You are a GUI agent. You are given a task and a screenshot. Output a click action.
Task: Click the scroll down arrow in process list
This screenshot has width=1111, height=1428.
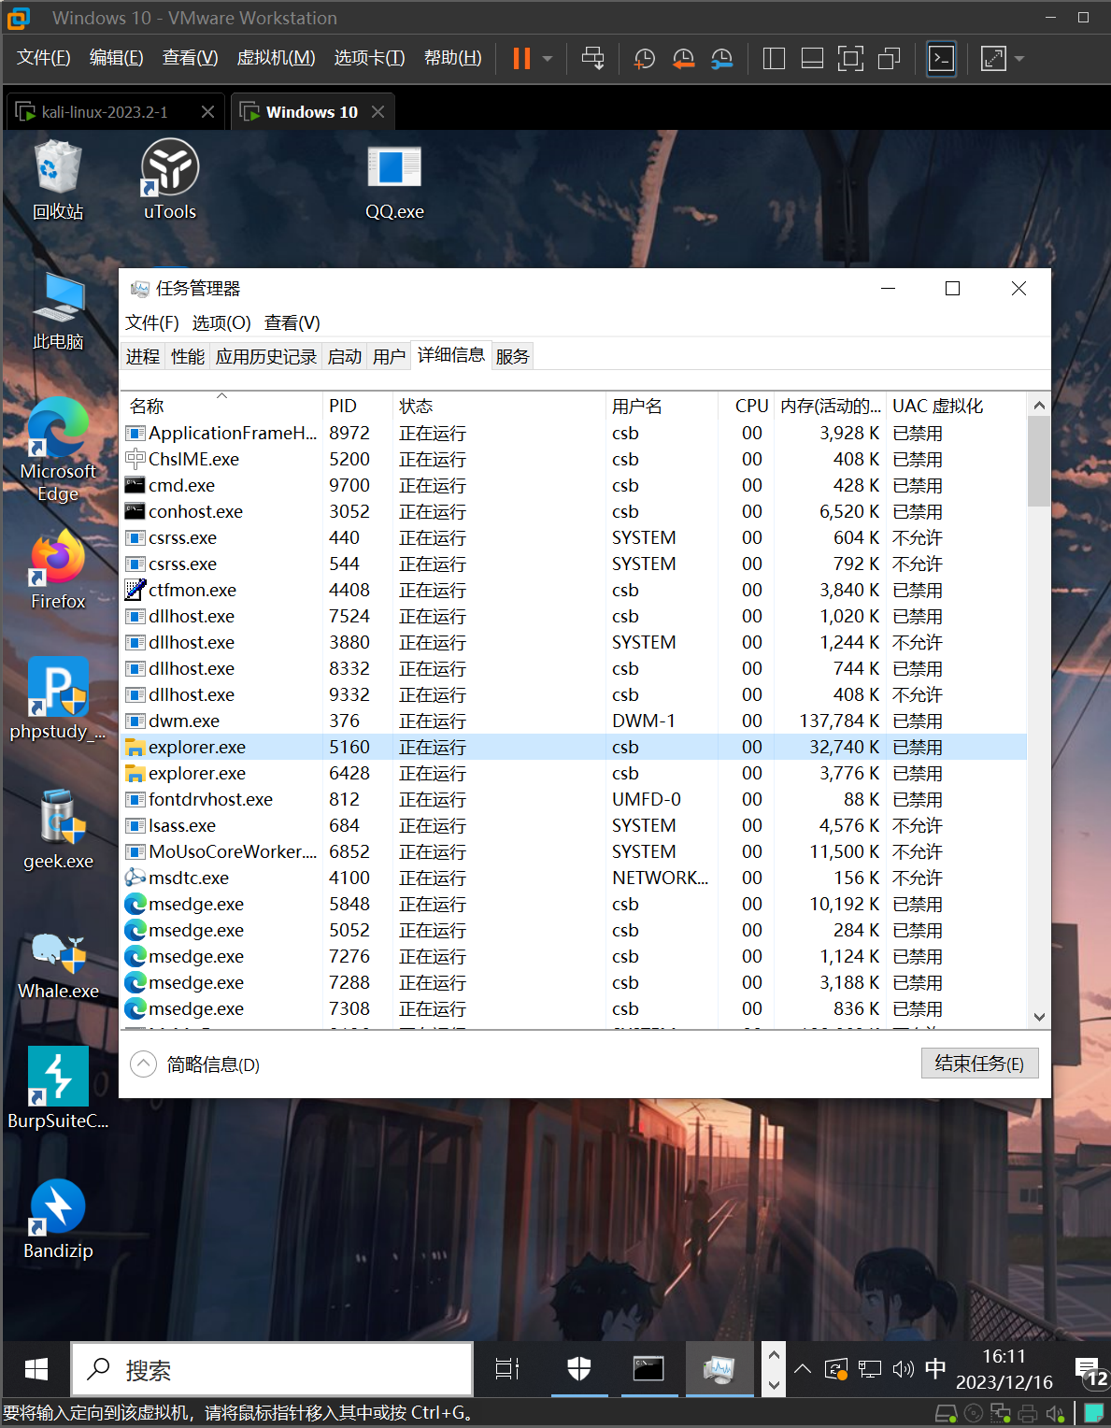click(1039, 1017)
